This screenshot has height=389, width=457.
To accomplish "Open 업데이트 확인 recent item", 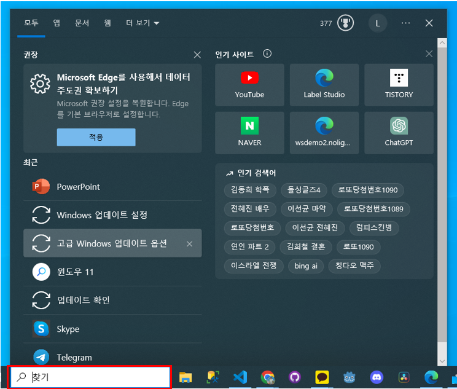I will (x=112, y=300).
